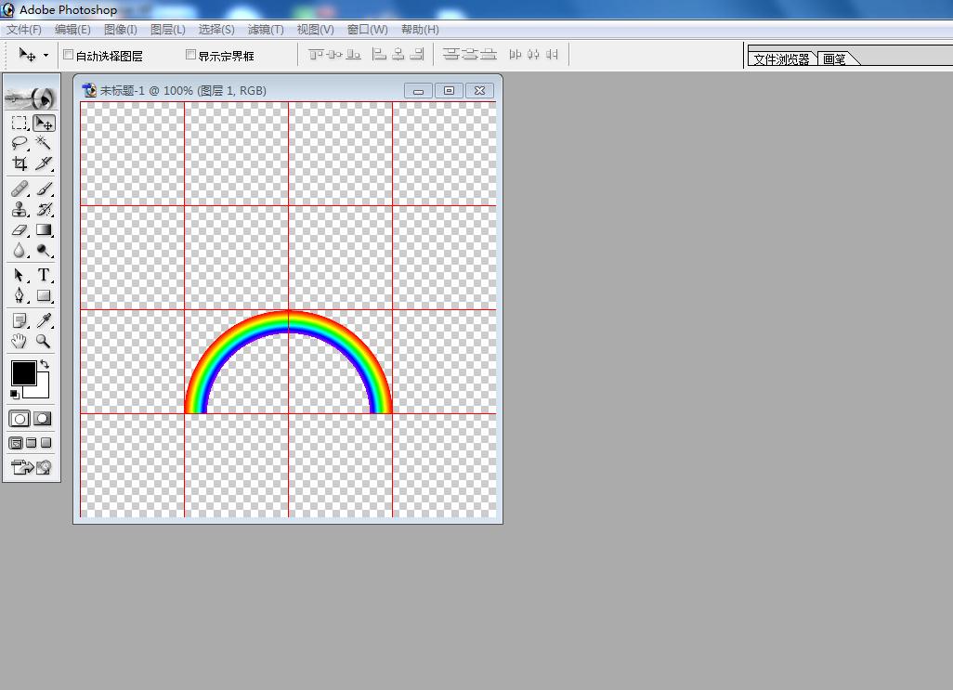
Task: Activate the Zoom magnifier tool
Action: [44, 341]
